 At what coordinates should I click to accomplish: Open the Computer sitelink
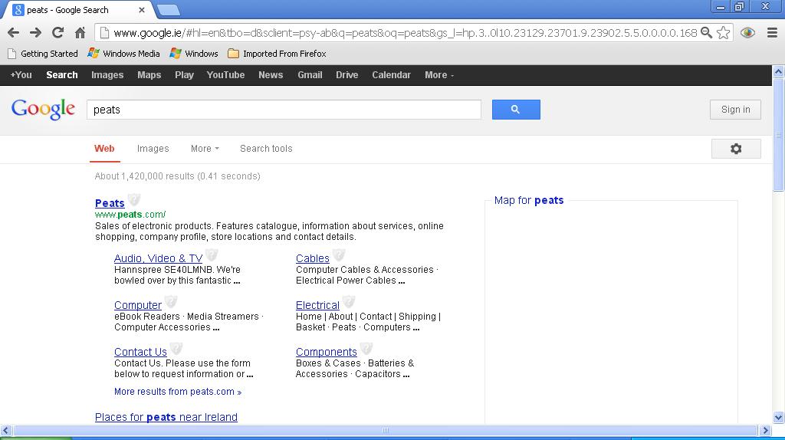138,305
